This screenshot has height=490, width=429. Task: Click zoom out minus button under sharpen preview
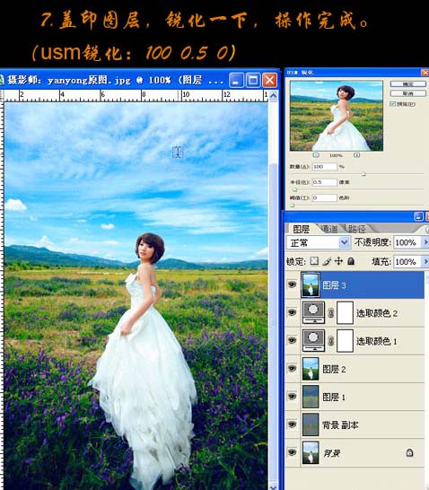point(316,155)
